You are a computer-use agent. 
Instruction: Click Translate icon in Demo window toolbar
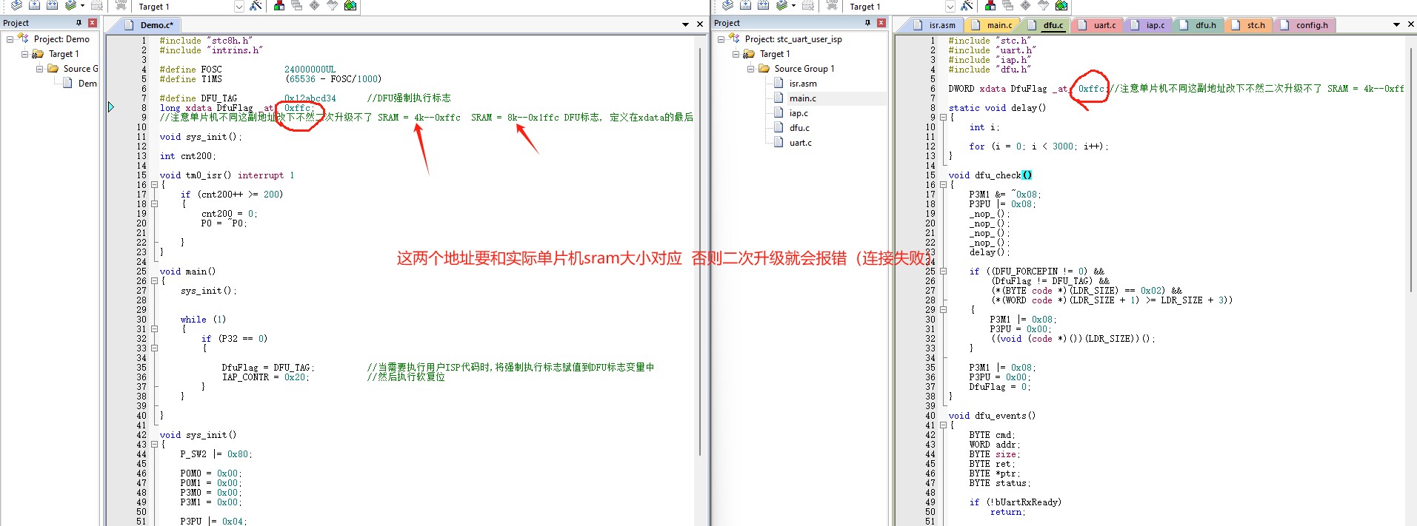tap(16, 5)
